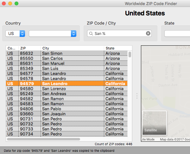Select row with ZIP 90732 San Pedro
The width and height of the screenshot is (190, 154).
tap(66, 124)
